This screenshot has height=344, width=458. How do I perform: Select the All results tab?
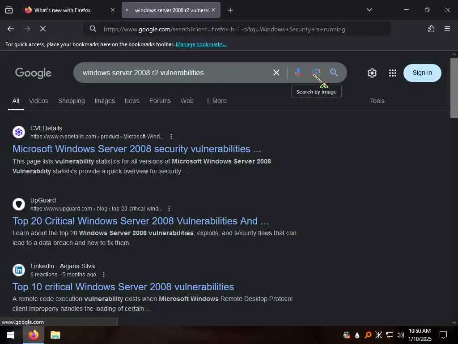pyautogui.click(x=16, y=101)
